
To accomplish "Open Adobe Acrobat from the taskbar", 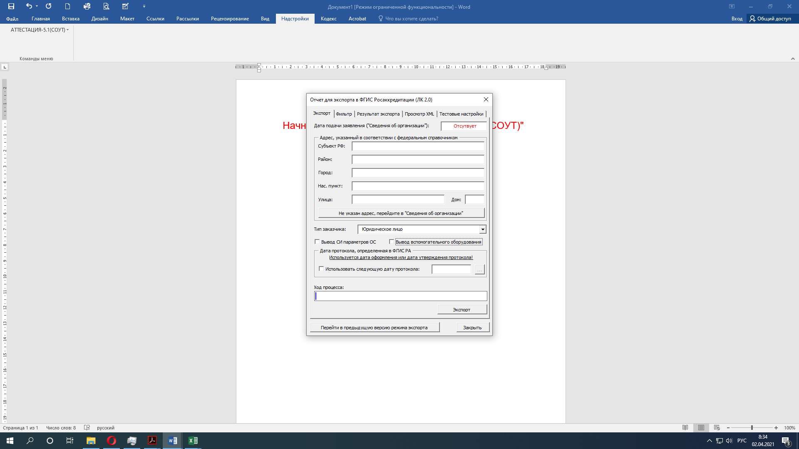I will coord(152,441).
